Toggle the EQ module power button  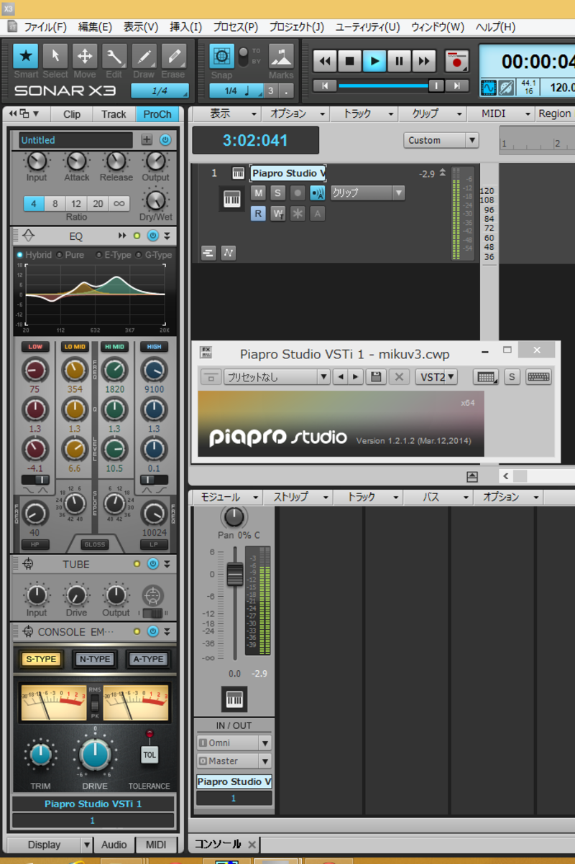click(x=152, y=236)
